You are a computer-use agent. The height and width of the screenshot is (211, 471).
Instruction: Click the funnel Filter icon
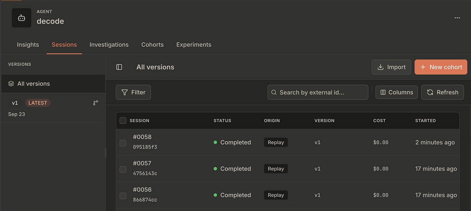[125, 92]
